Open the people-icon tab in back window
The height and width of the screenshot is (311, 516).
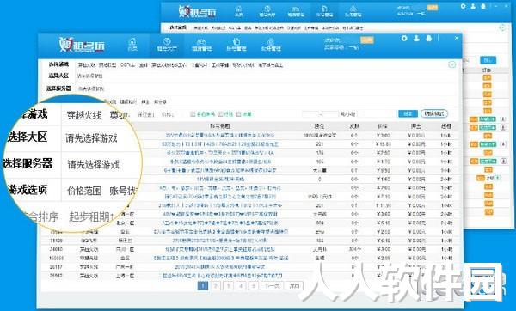tap(296, 11)
